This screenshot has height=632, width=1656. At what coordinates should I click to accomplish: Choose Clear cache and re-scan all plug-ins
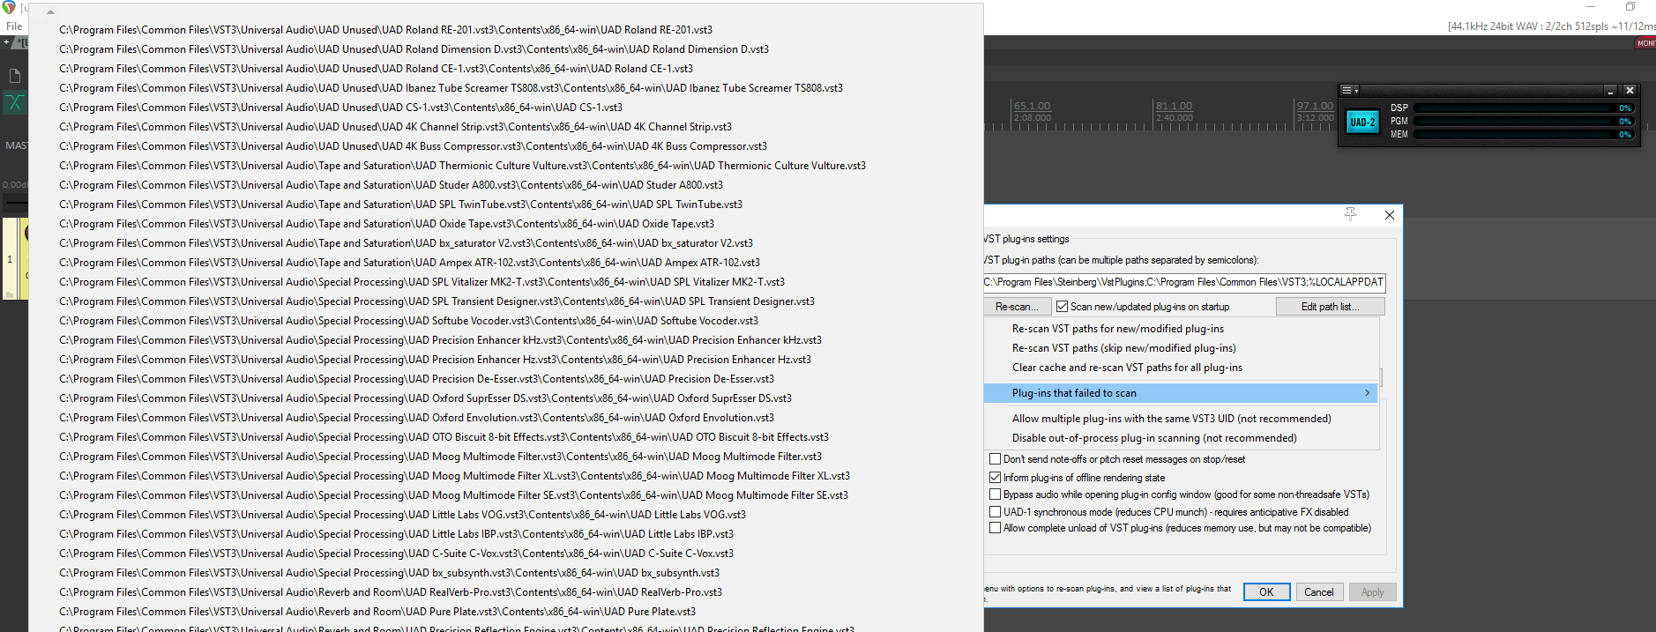(x=1182, y=368)
